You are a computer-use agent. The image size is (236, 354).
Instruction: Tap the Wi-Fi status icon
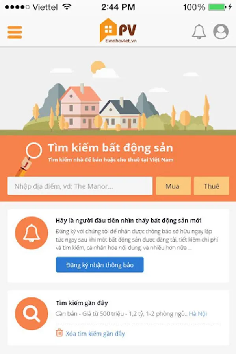point(67,7)
